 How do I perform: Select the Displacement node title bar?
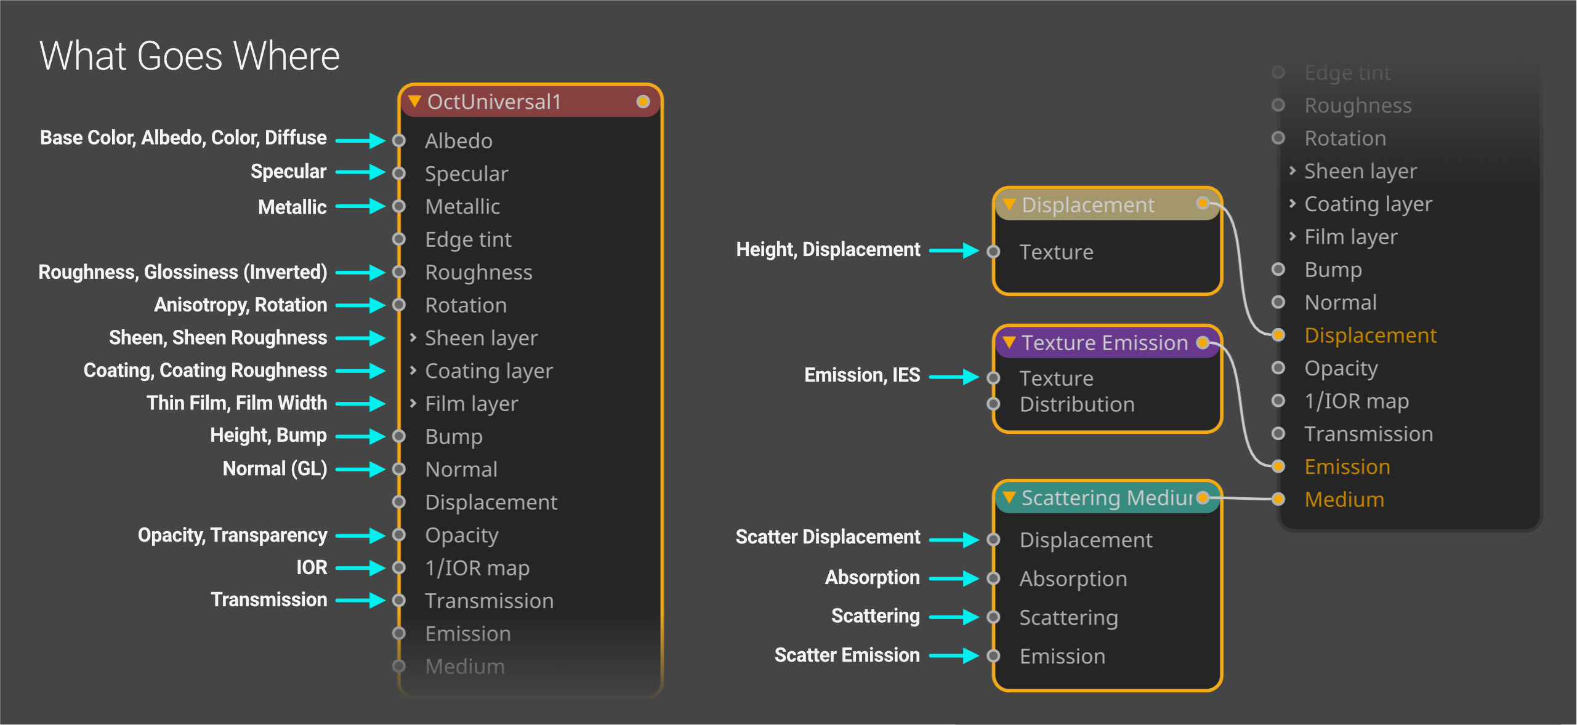pyautogui.click(x=1107, y=204)
